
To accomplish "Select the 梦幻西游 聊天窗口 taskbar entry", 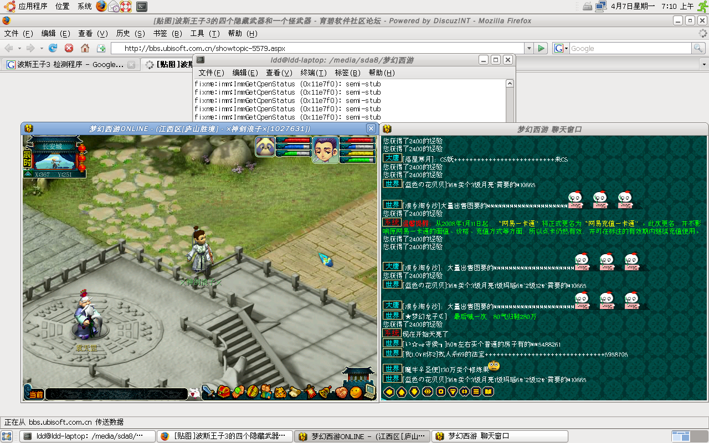I will click(x=500, y=436).
